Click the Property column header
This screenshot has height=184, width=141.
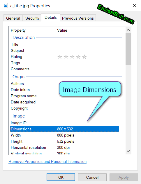[x=32, y=30]
